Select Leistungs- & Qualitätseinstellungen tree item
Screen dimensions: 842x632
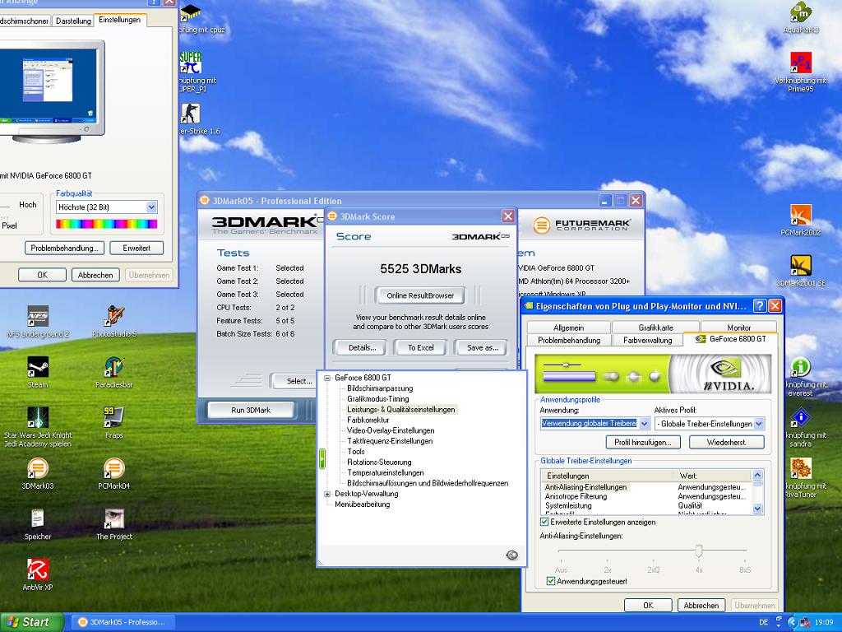(x=400, y=410)
